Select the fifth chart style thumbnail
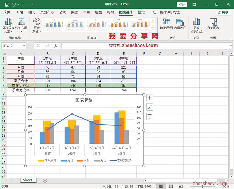The height and width of the screenshot is (189, 234). [140, 25]
